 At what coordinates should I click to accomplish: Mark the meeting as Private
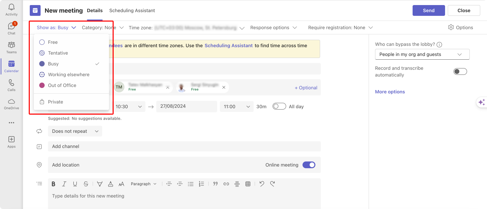[71, 102]
